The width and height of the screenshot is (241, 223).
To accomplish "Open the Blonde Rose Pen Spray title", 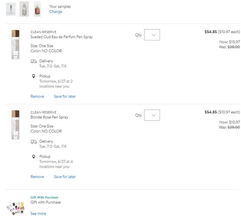I will click(x=49, y=117).
